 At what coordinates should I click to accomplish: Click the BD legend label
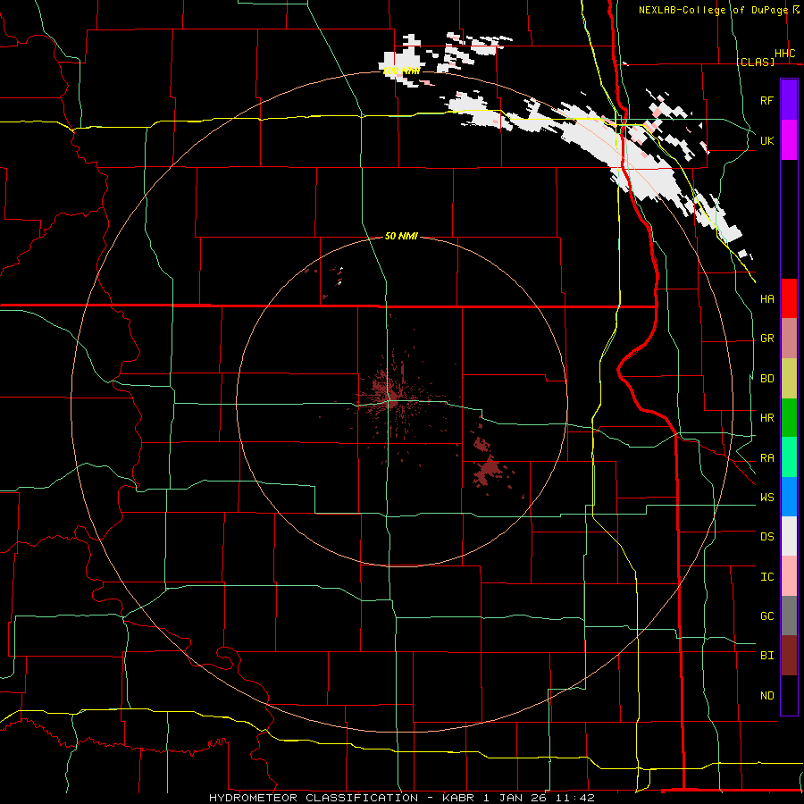pos(766,379)
